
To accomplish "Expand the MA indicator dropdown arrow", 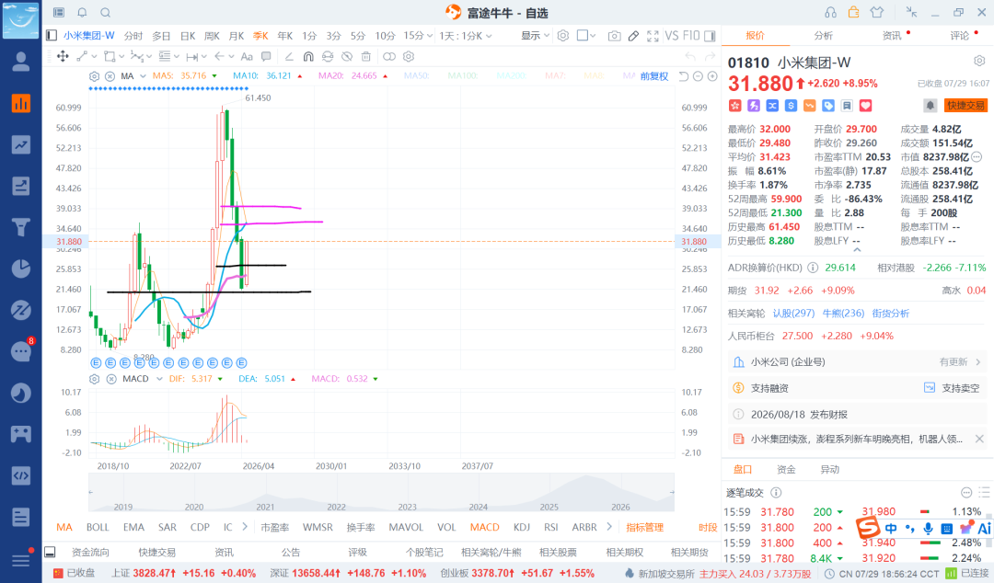I will (144, 76).
